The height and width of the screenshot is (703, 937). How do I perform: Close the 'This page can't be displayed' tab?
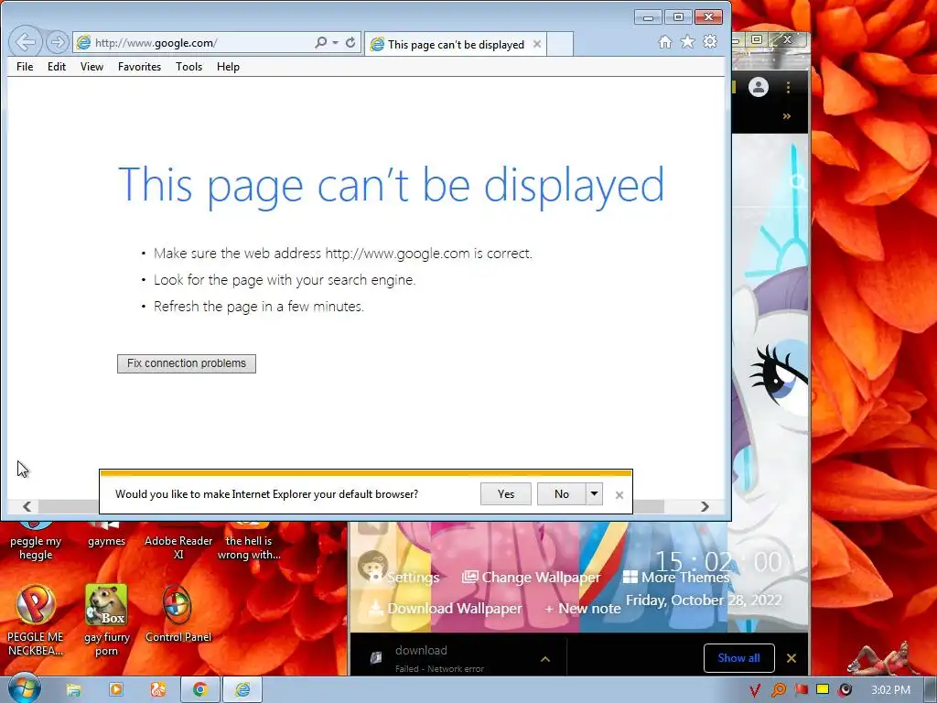[x=536, y=44]
